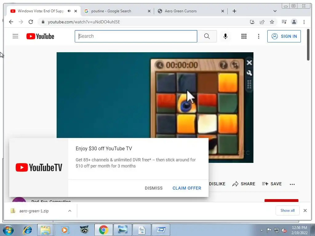This screenshot has height=236, width=315.
Task: Launch Internet Explorer from the taskbar
Action: 27,230
